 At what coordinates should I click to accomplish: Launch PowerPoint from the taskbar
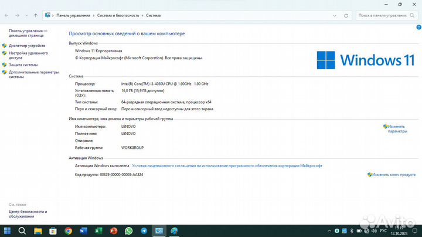tap(114, 231)
